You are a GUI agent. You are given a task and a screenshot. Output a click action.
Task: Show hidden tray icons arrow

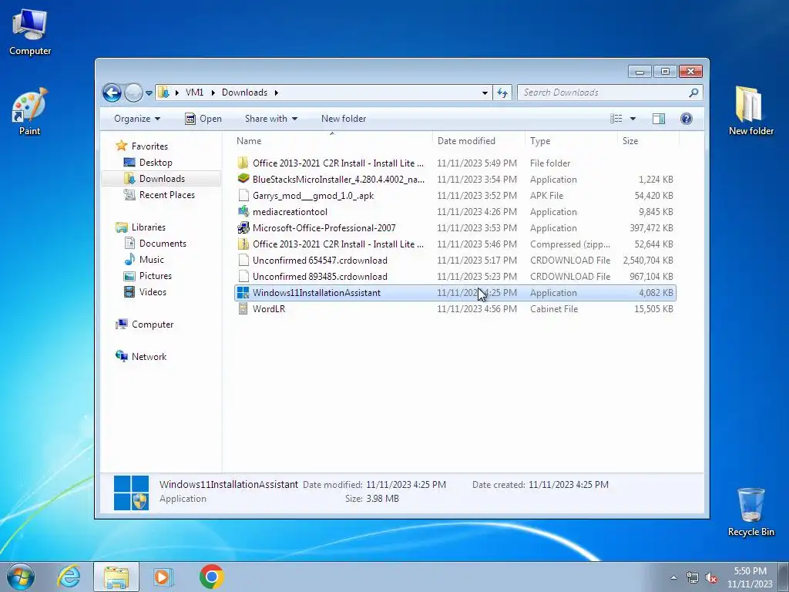click(x=673, y=577)
